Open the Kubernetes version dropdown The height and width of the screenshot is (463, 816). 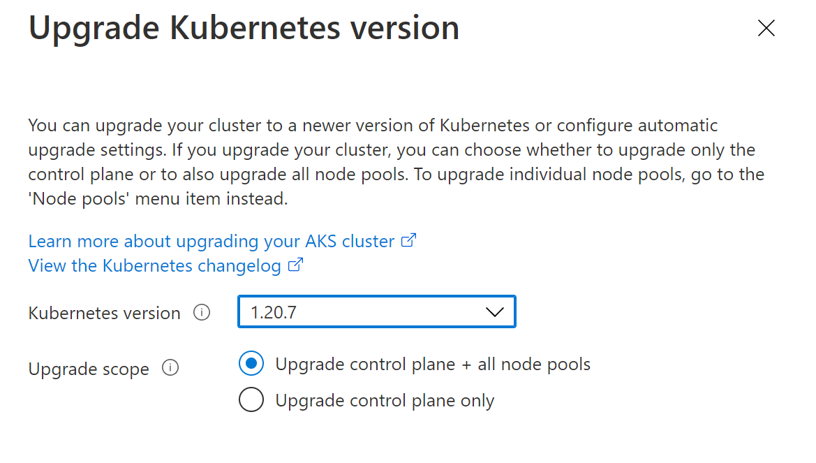point(376,312)
